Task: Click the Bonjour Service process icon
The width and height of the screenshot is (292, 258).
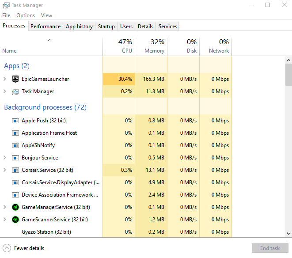Action: [15, 158]
